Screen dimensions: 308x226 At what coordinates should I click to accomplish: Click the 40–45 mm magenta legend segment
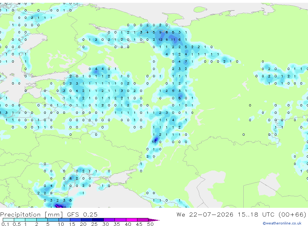pos(132,220)
